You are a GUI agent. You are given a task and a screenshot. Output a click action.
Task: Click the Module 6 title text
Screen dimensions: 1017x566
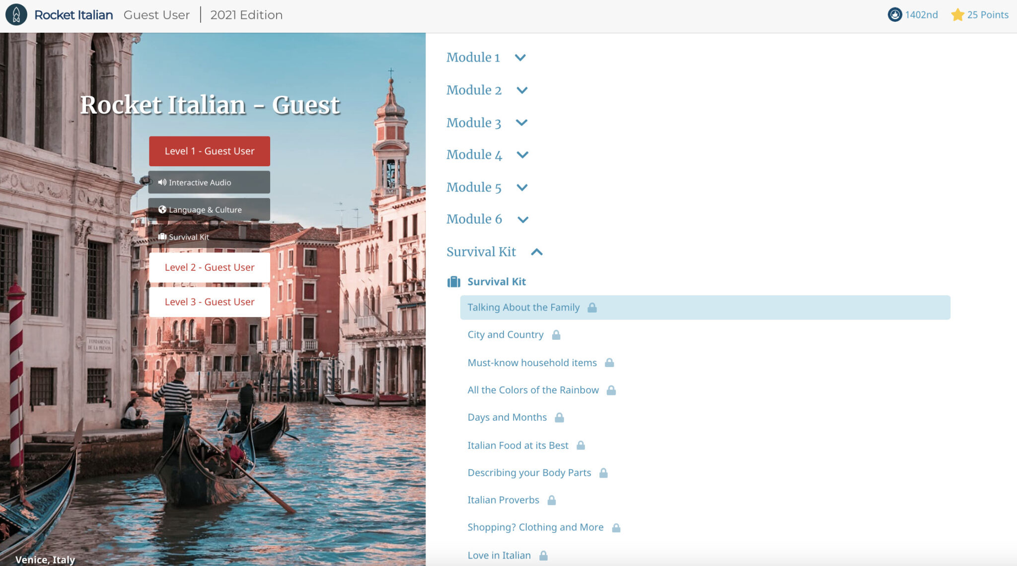pos(474,219)
